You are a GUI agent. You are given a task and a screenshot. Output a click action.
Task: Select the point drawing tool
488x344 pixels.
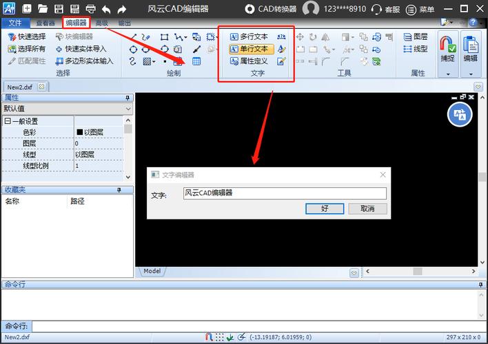(165, 61)
